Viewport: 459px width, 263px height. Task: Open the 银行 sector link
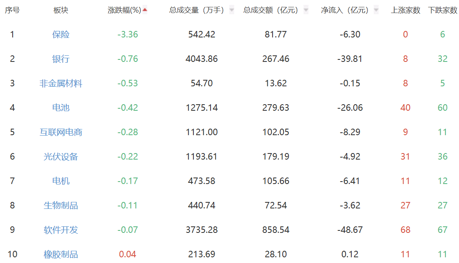click(61, 59)
